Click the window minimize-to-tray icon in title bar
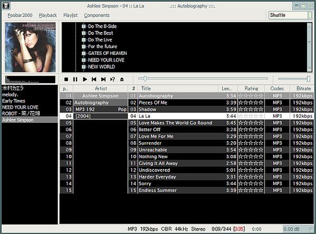316x234 pixels. pos(296,6)
